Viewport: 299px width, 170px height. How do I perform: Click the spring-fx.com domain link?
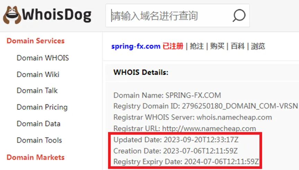(136, 46)
